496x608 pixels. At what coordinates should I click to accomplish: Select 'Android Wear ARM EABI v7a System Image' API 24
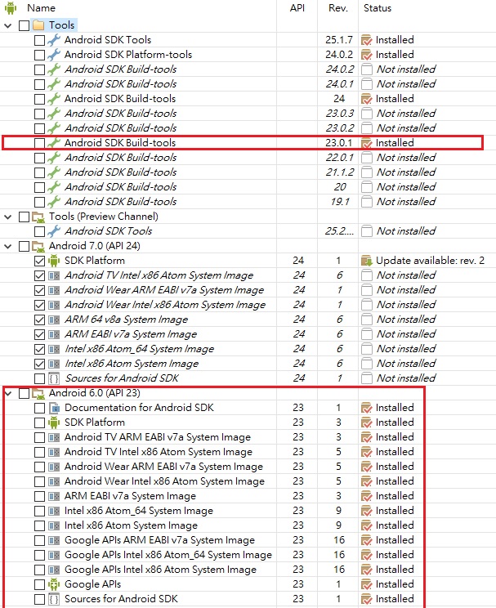click(164, 290)
